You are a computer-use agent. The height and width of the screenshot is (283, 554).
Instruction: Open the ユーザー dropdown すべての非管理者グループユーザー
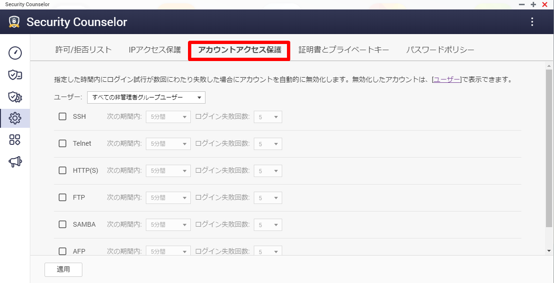(x=146, y=97)
